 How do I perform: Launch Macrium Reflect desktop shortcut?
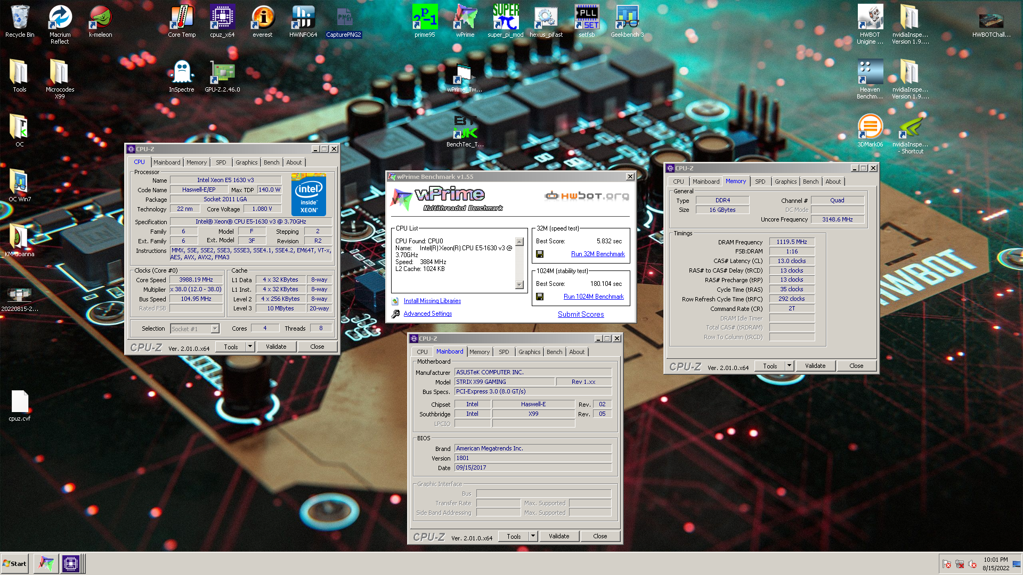click(60, 24)
